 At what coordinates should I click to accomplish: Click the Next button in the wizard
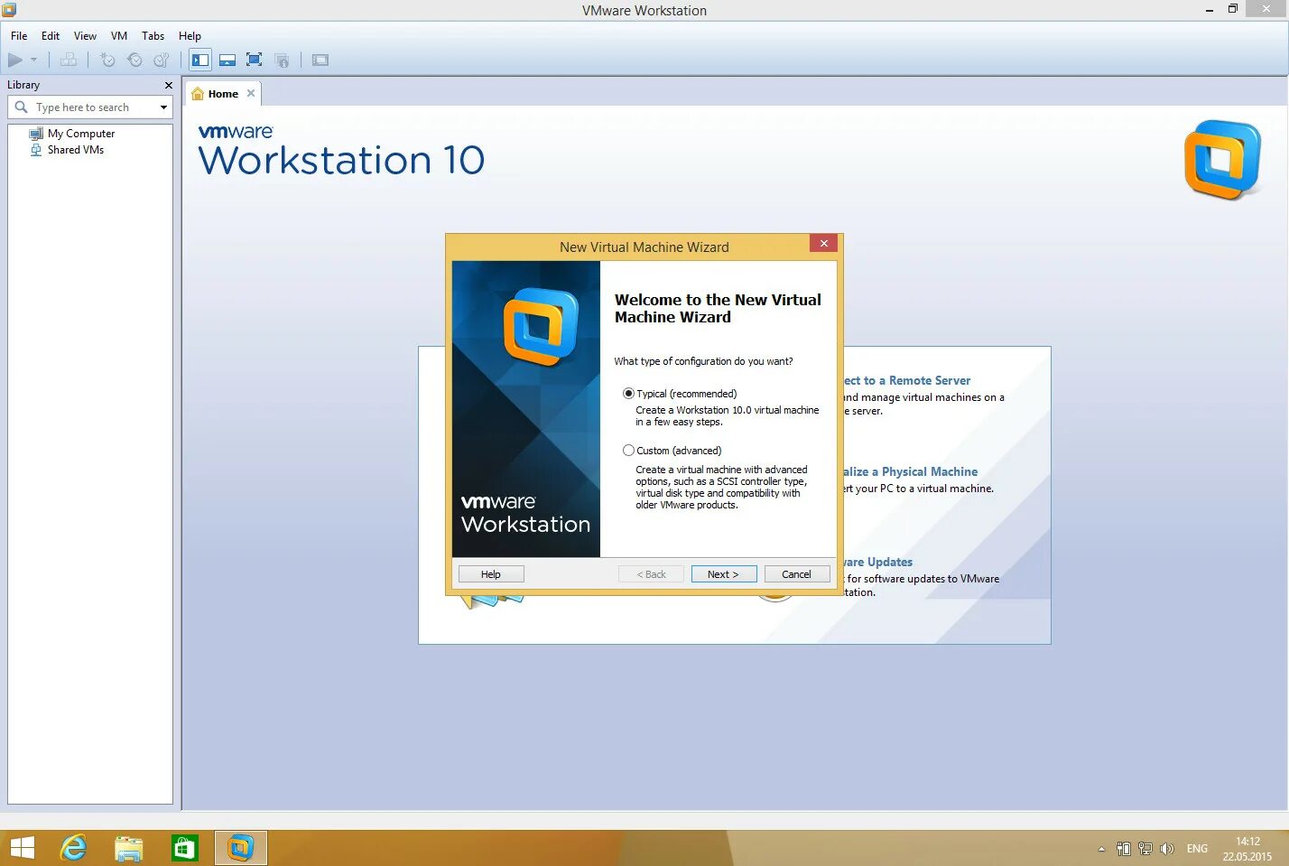click(724, 574)
